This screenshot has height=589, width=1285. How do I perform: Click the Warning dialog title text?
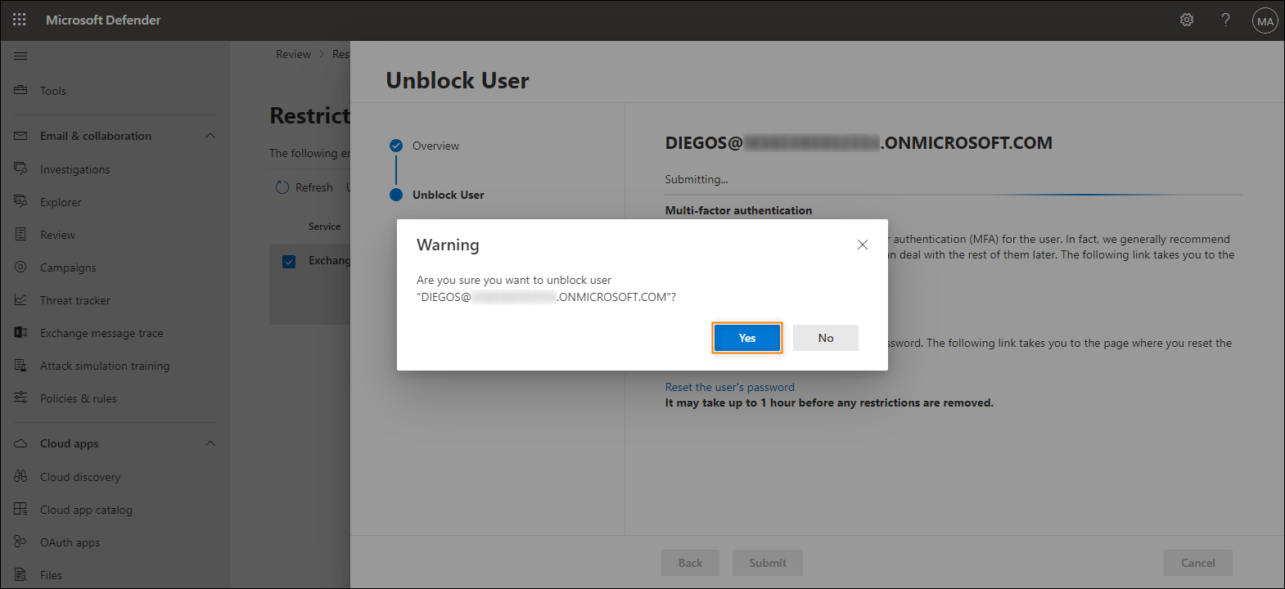(x=448, y=245)
